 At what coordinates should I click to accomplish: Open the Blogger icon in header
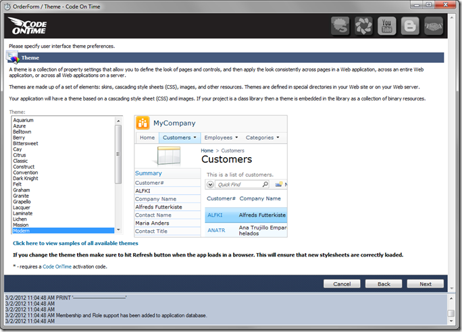click(x=410, y=26)
